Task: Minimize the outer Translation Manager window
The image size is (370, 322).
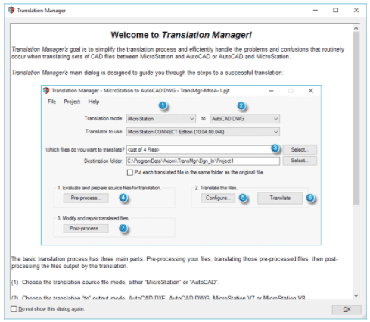Action: [x=316, y=10]
